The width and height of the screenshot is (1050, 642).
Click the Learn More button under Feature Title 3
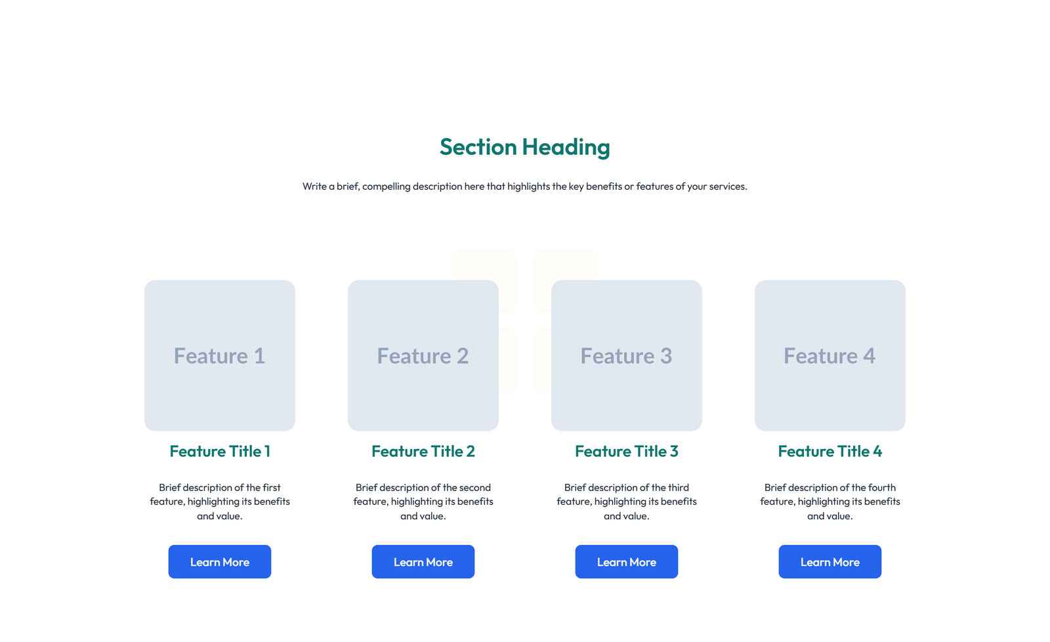point(626,561)
